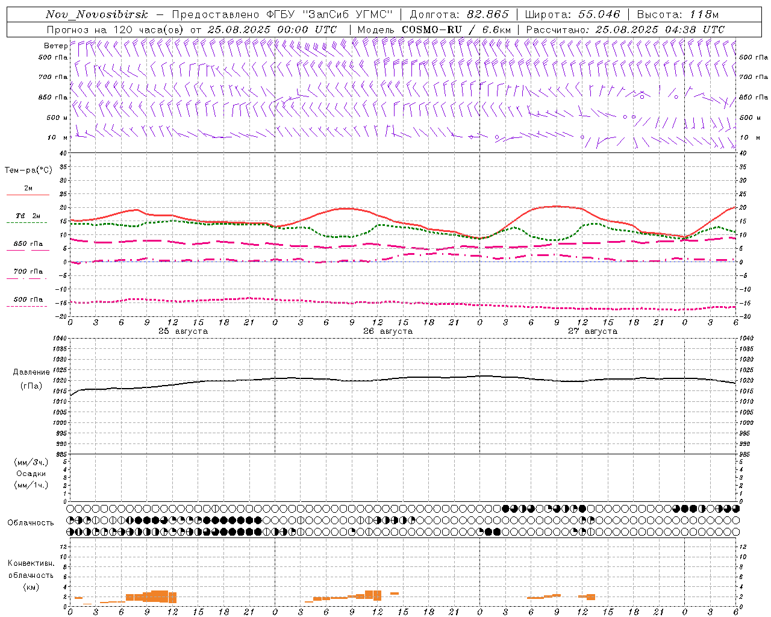Click the 'Тем-ра(°C)' temperature panel label
This screenshot has width=771, height=617.
[x=28, y=171]
